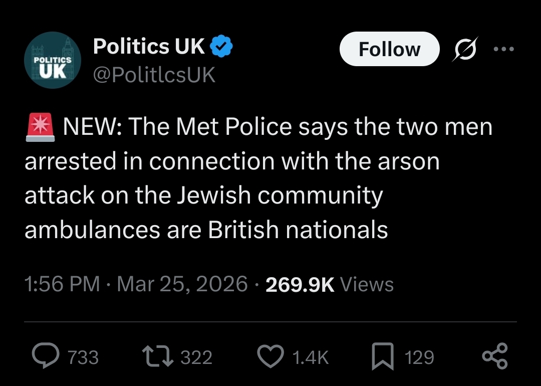Click the repost arrows icon
Image resolution: width=541 pixels, height=386 pixels.
(x=156, y=356)
